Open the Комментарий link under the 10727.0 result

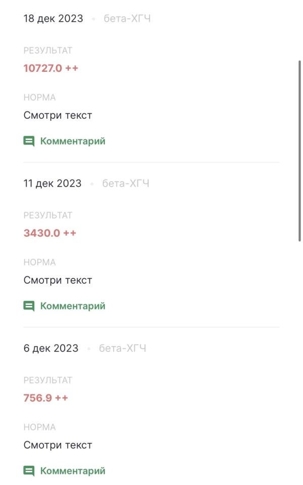(x=73, y=141)
